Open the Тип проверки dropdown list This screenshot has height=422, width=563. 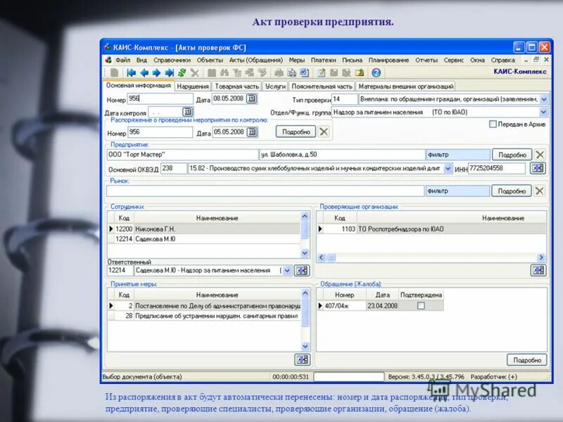click(x=543, y=99)
